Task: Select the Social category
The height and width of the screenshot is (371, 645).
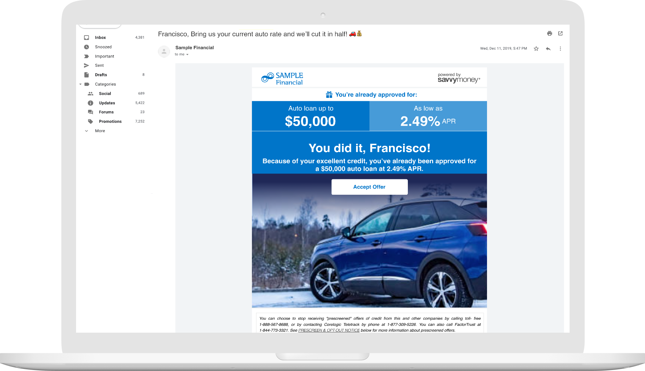Action: (x=105, y=93)
